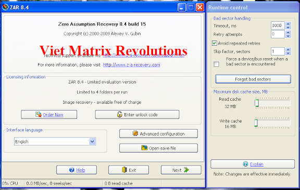Image resolution: width=300 pixels, height=190 pixels.
Task: Click the question mark Help icon
Action: point(72,170)
